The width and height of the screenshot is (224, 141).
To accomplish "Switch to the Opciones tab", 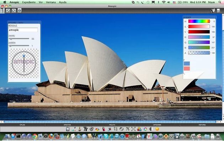I will coord(157,125).
